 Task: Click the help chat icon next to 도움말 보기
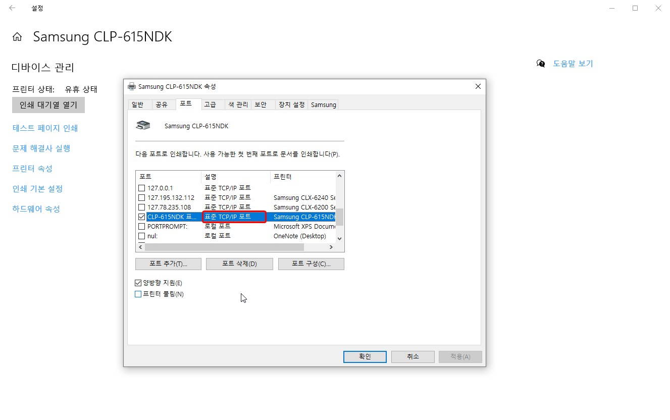[541, 64]
